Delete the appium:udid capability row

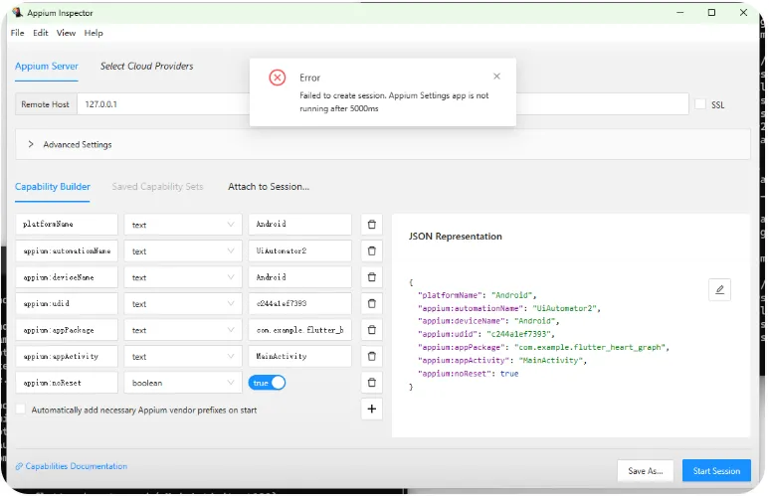(x=371, y=304)
